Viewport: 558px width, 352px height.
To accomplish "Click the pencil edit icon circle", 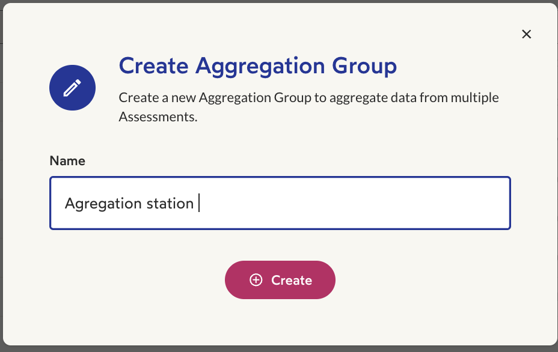I will [x=72, y=88].
